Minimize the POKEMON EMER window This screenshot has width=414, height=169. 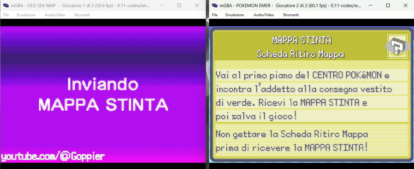pos(370,5)
